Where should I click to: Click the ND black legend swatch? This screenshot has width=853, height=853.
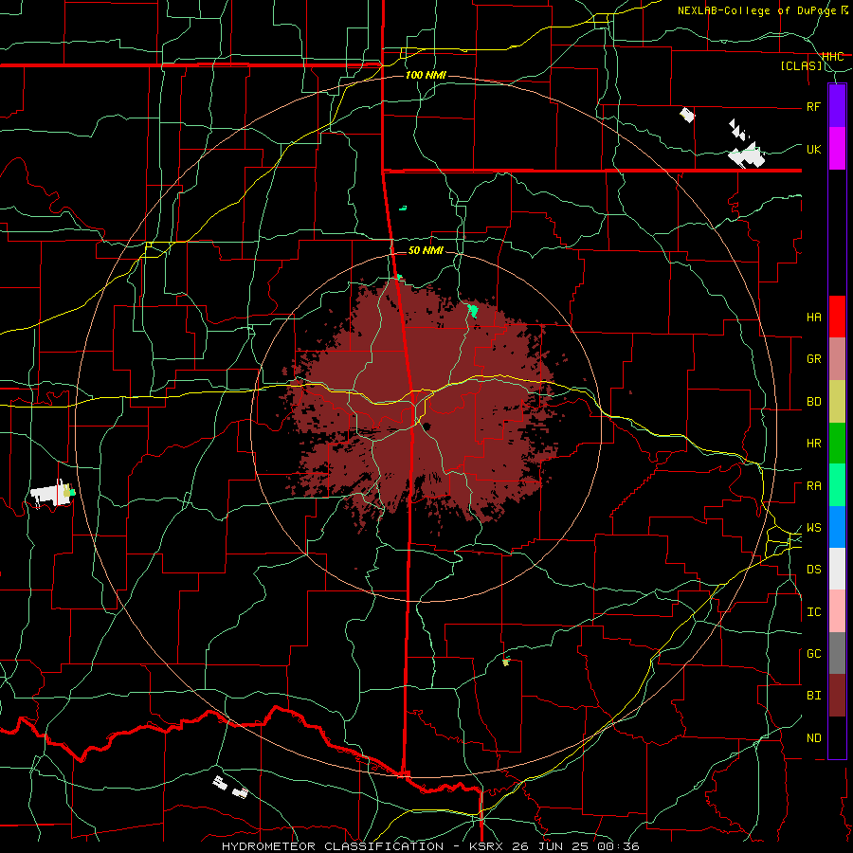coord(837,737)
